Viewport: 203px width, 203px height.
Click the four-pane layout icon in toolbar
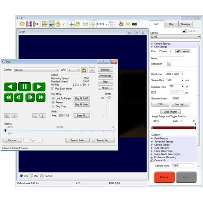[x=45, y=24]
